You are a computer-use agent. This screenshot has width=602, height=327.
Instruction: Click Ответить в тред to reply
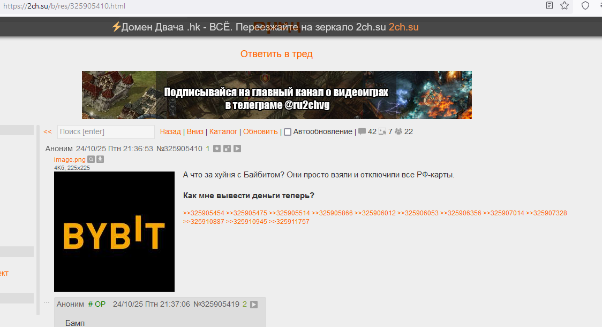coord(276,54)
